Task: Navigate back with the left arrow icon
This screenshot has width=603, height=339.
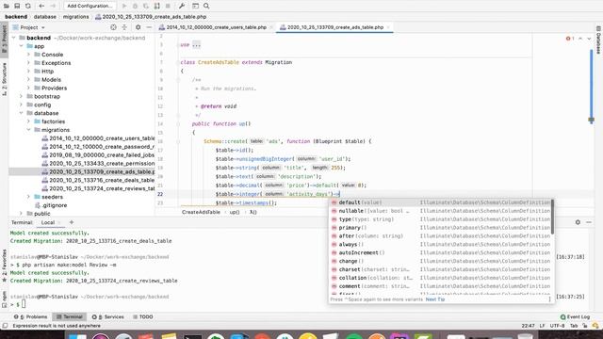Action: point(41,6)
